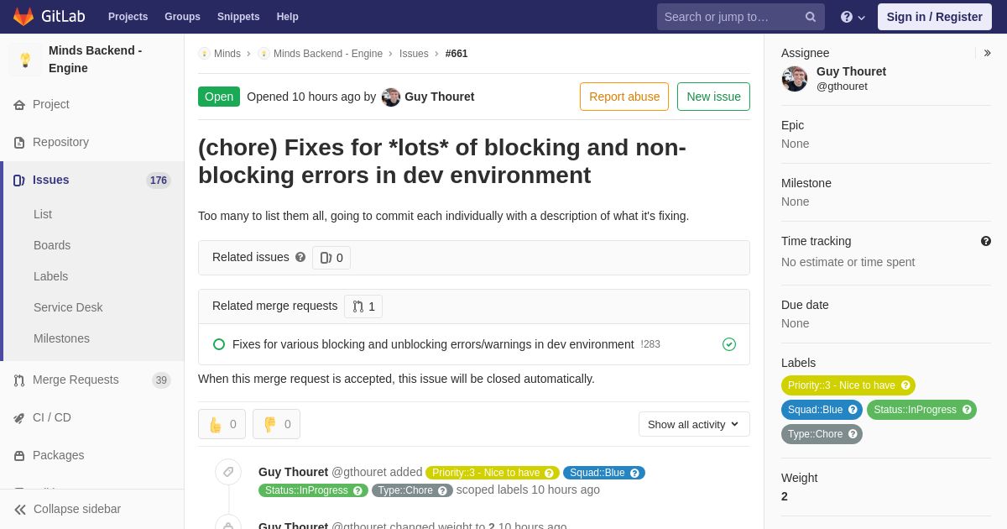Viewport: 1007px width, 529px height.
Task: Click the New issue button
Action: tap(713, 97)
